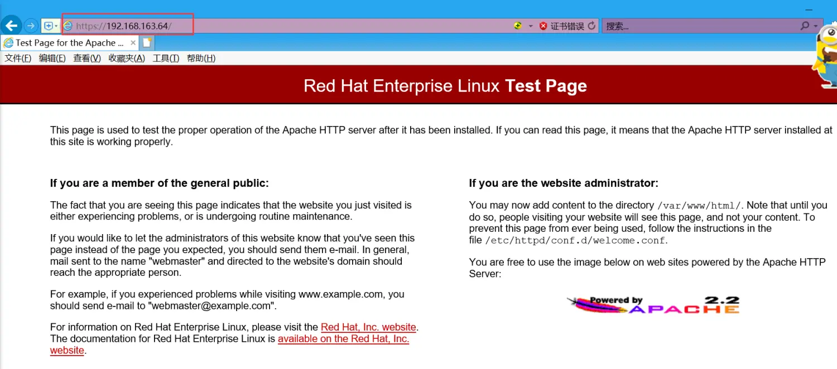Close the Test Page for the Apache tab
This screenshot has height=369, width=837.
tap(133, 42)
